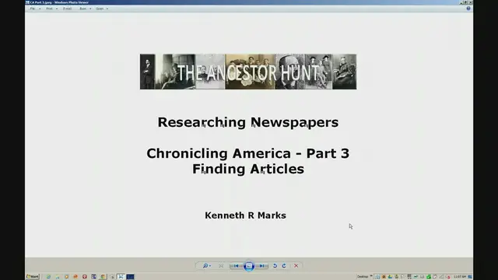Screen dimensions: 498x280
Task: Open Photo Viewer help icon
Action: [468, 9]
